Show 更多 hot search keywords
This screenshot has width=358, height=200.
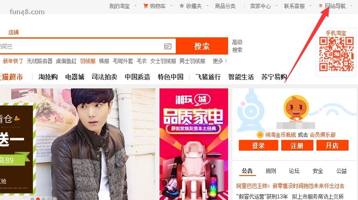220,61
